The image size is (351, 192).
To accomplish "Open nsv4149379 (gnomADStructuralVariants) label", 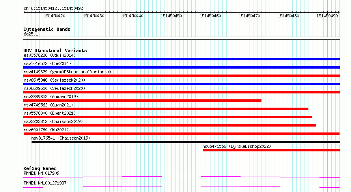I will [x=67, y=72].
